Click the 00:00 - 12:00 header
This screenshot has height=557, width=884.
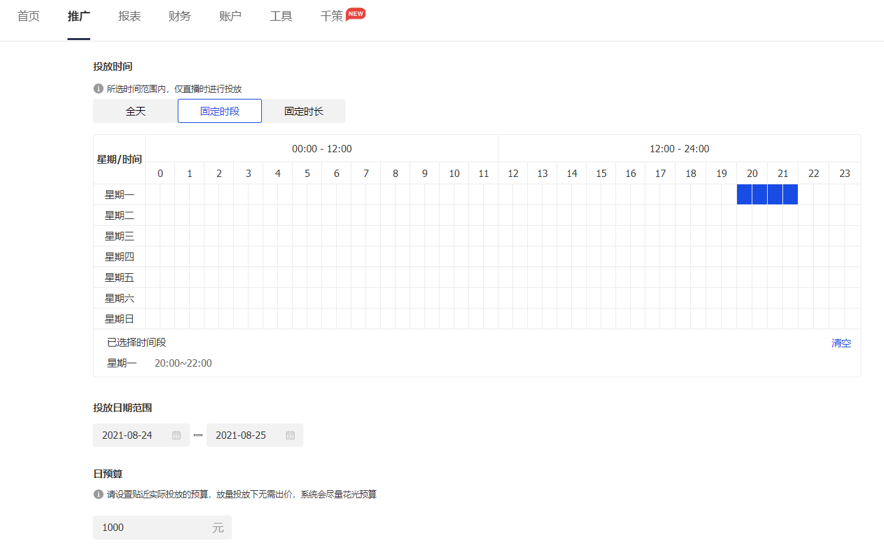(x=322, y=149)
